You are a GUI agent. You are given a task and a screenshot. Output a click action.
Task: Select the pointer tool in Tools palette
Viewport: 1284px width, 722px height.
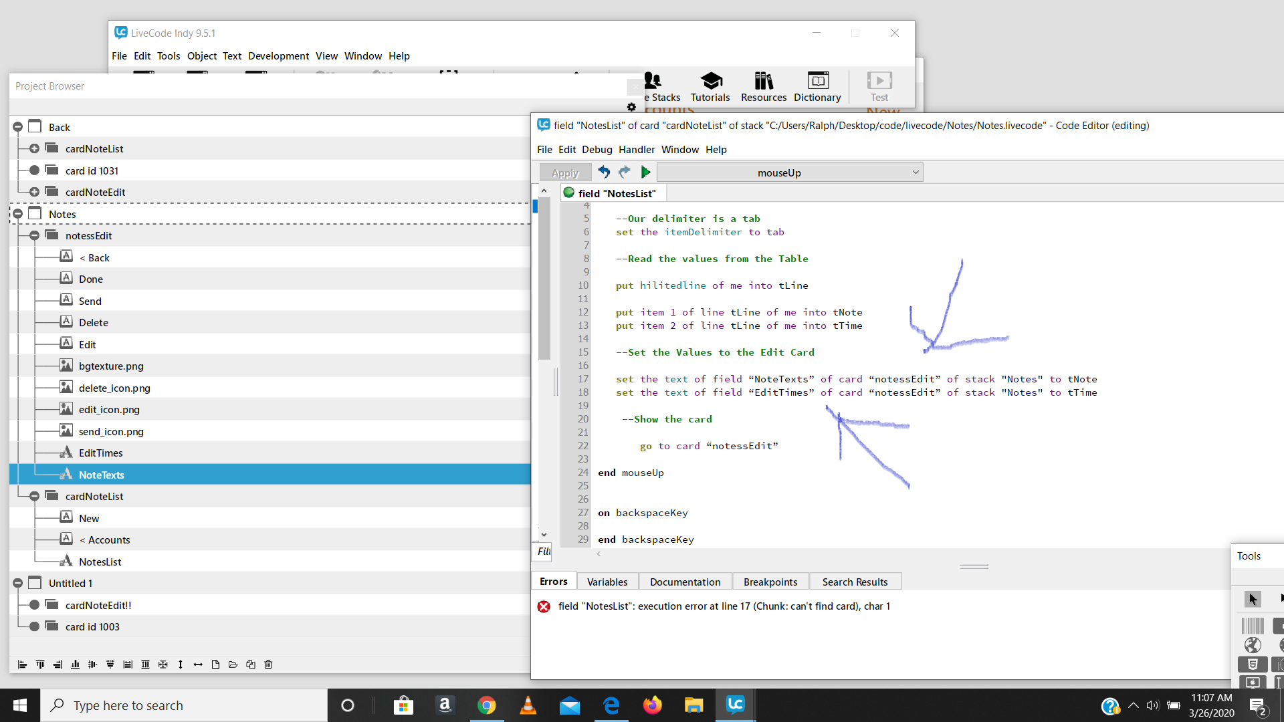[1253, 599]
